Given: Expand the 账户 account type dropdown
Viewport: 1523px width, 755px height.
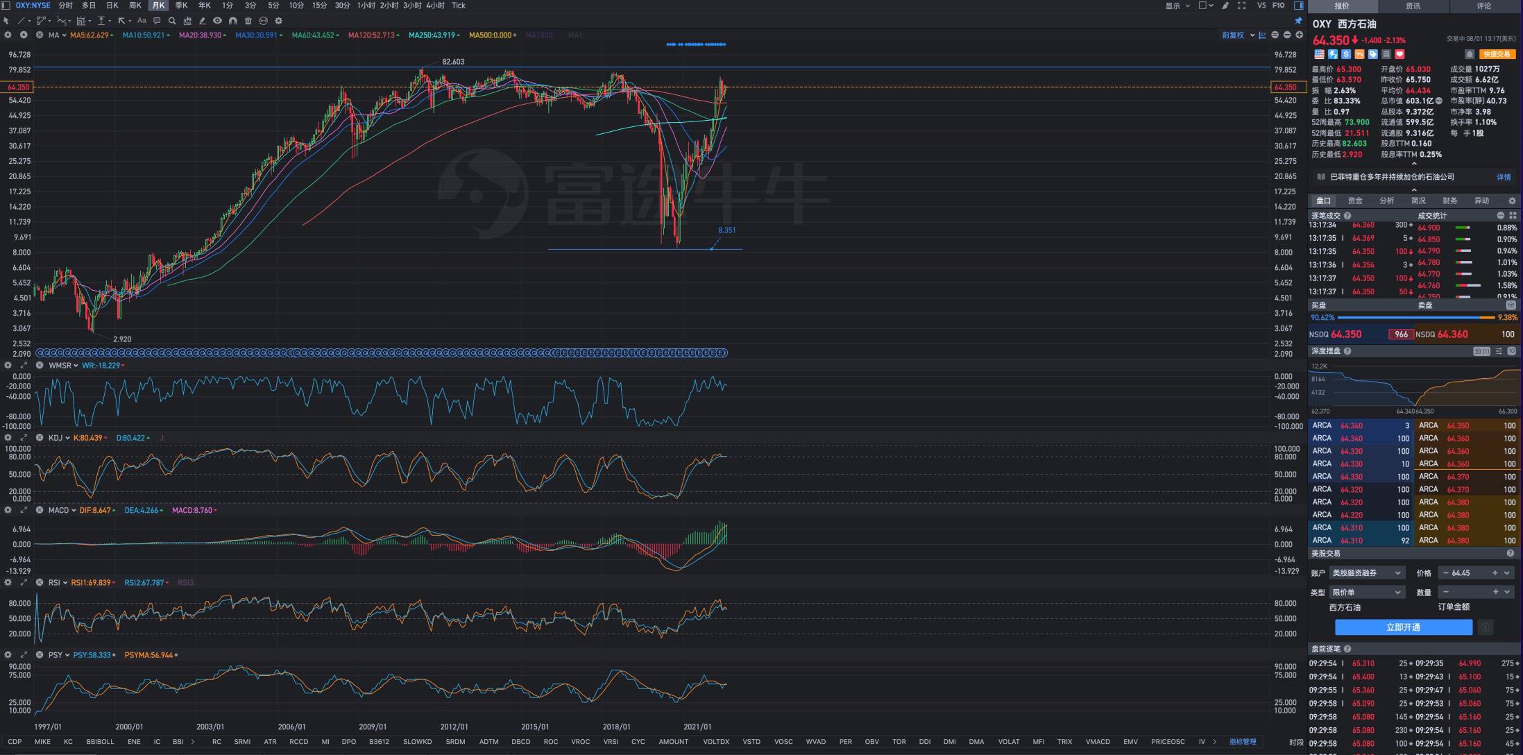Looking at the screenshot, I should [1367, 573].
